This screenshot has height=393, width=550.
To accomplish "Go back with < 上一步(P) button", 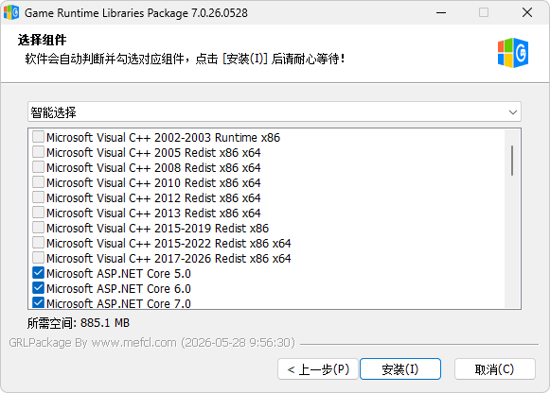I will coord(318,368).
